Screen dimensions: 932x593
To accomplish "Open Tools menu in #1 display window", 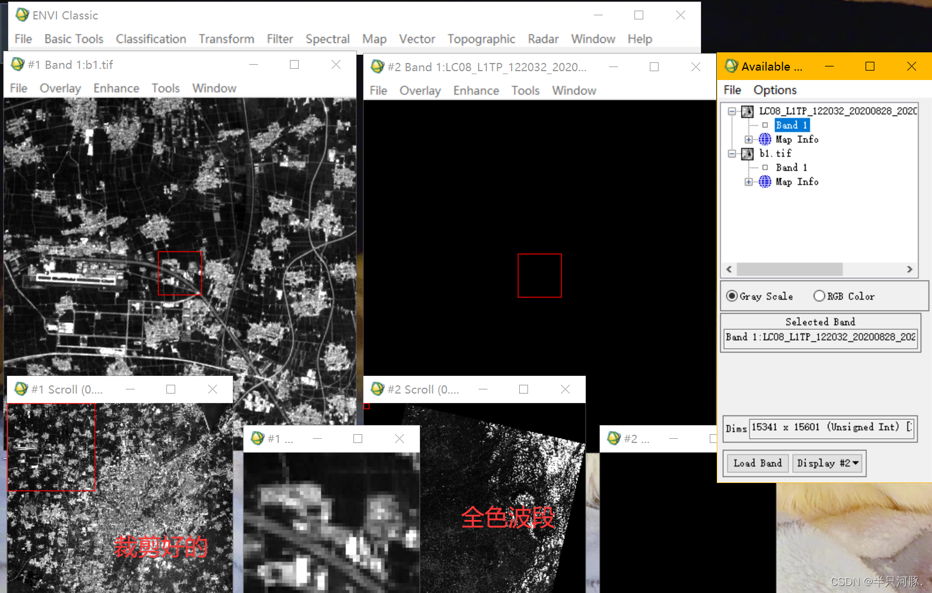I will pyautogui.click(x=166, y=88).
